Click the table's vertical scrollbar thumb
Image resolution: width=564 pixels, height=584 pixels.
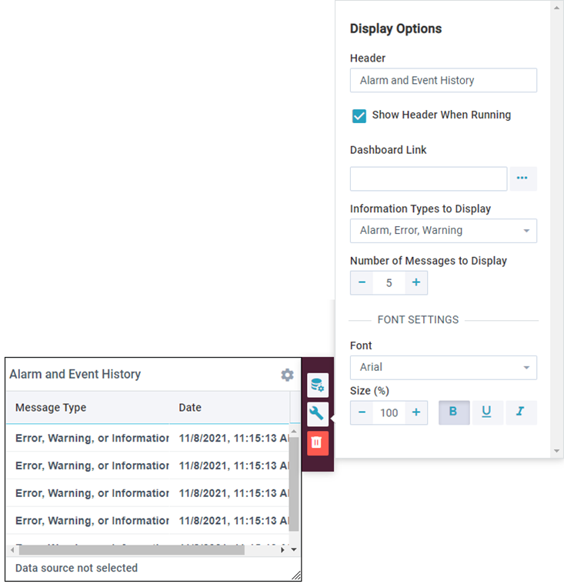click(x=294, y=483)
